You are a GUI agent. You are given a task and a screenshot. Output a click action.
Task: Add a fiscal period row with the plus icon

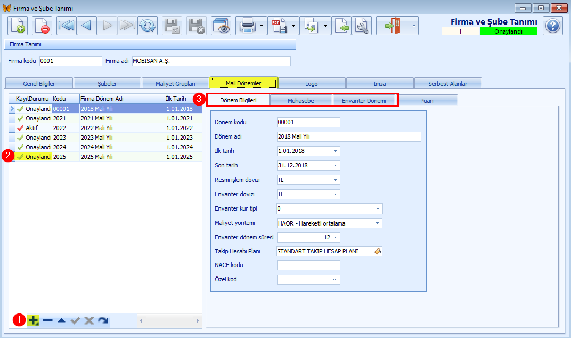(x=34, y=320)
